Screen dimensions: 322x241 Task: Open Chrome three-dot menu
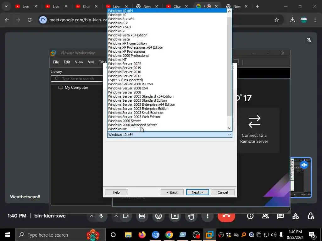tap(315, 20)
